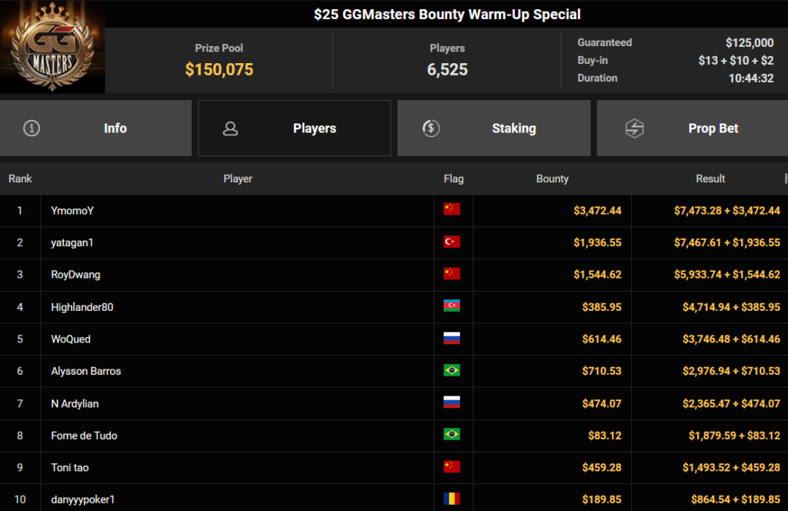Click the Info tab's circle-i icon
Screen dimensions: 788x511
coord(32,129)
